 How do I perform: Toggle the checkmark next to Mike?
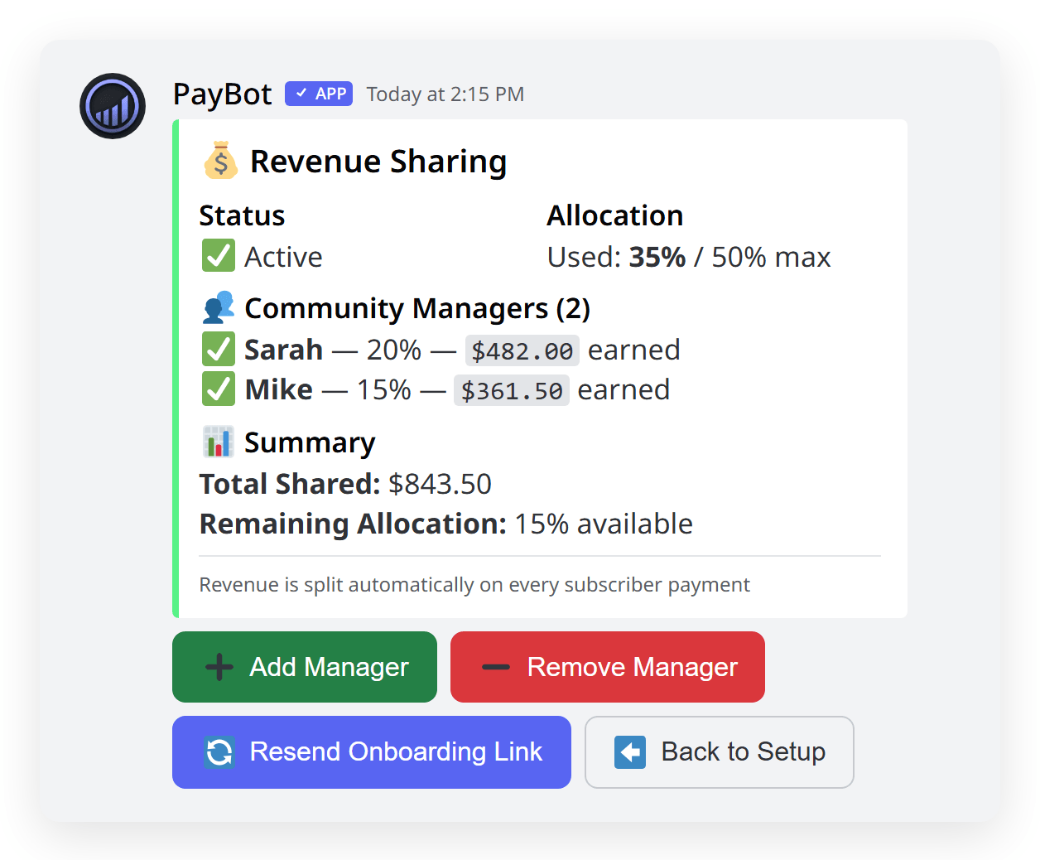pos(217,389)
